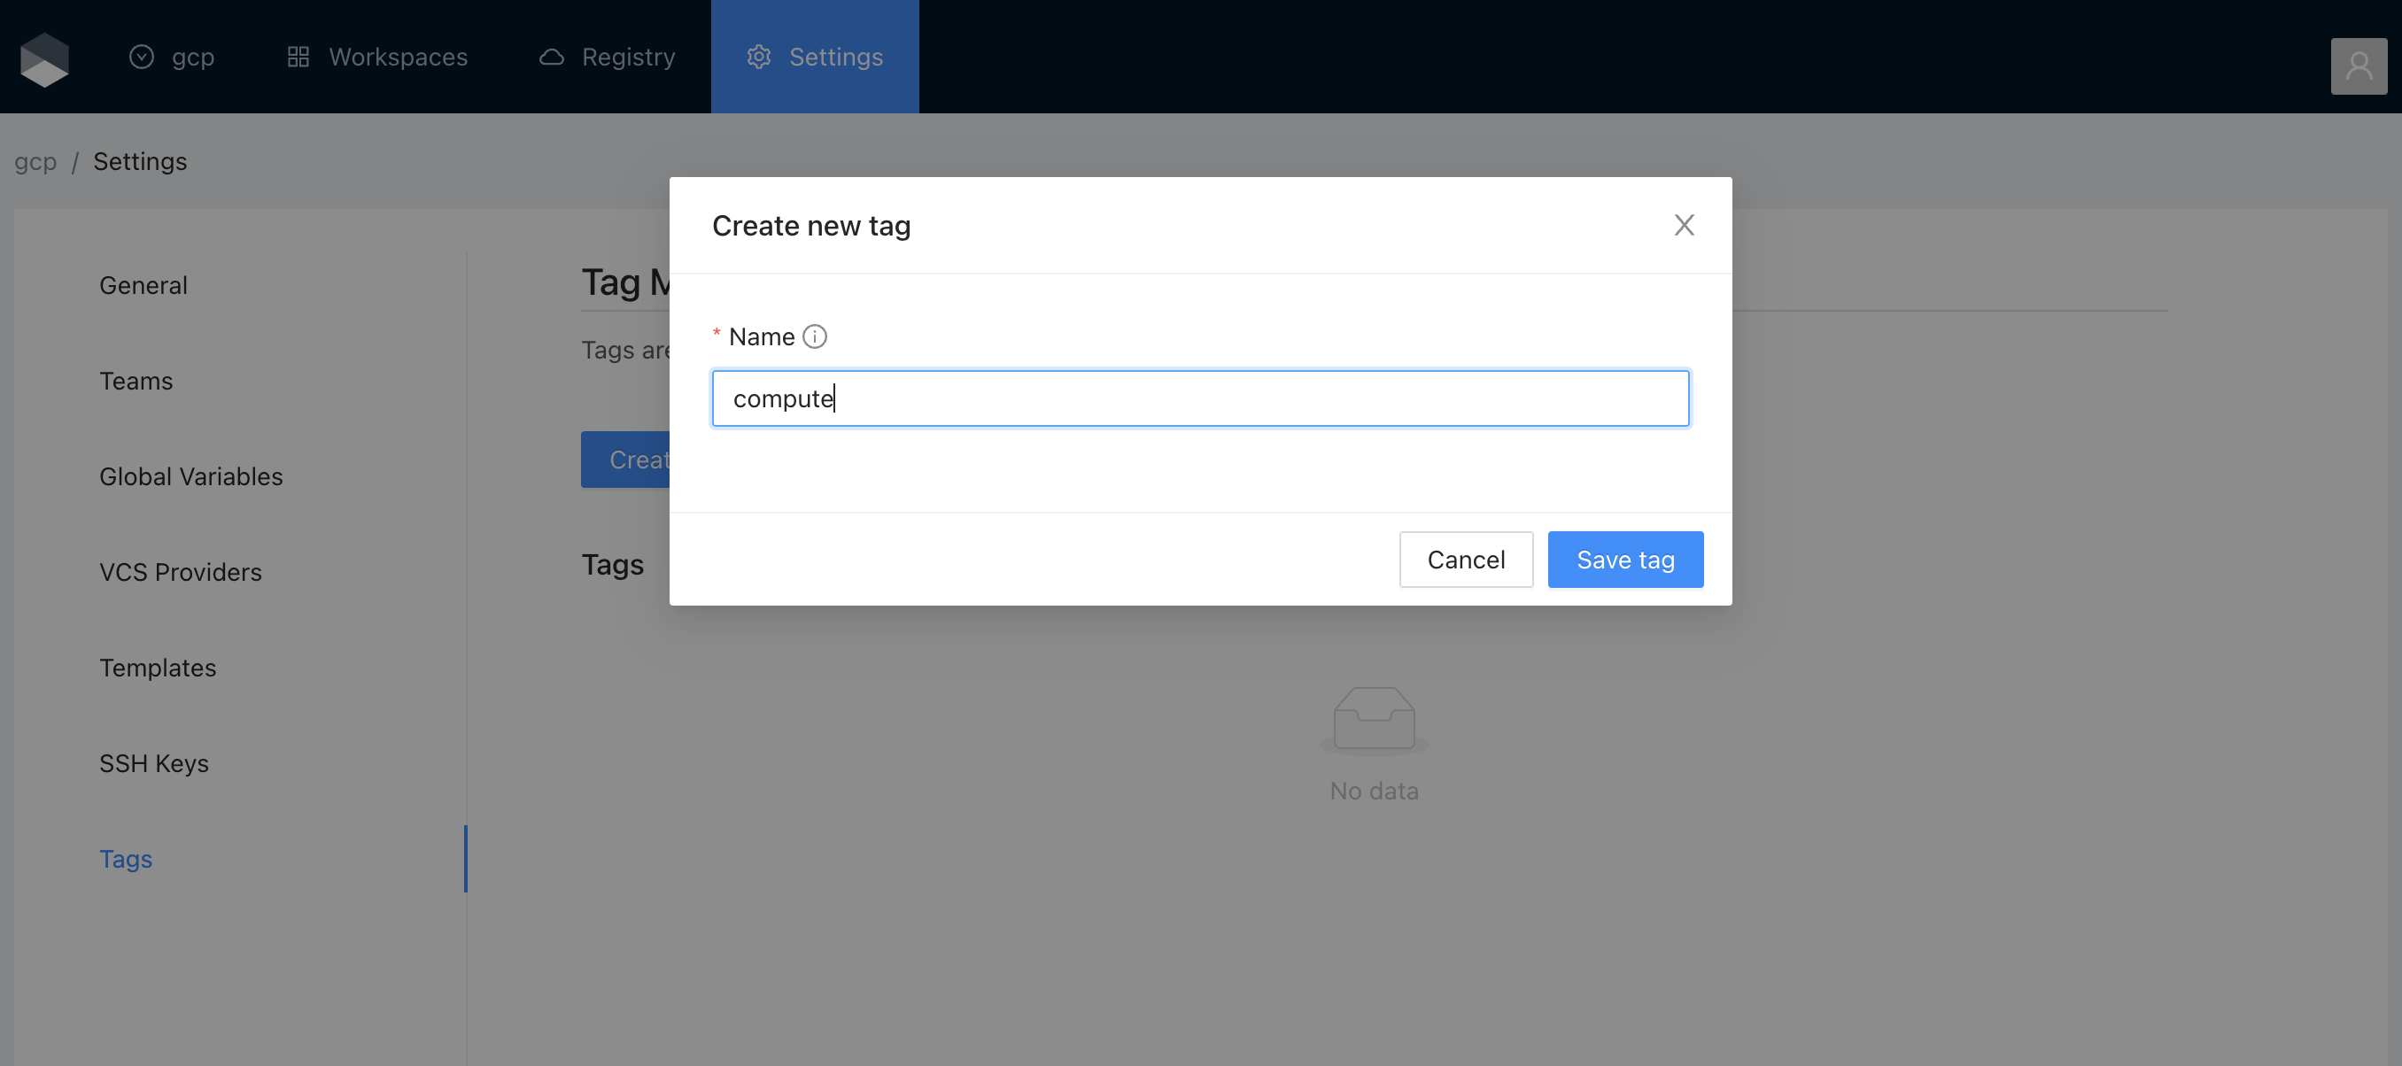Viewport: 2402px width, 1066px height.
Task: Click the Settings gear icon
Action: (x=758, y=58)
